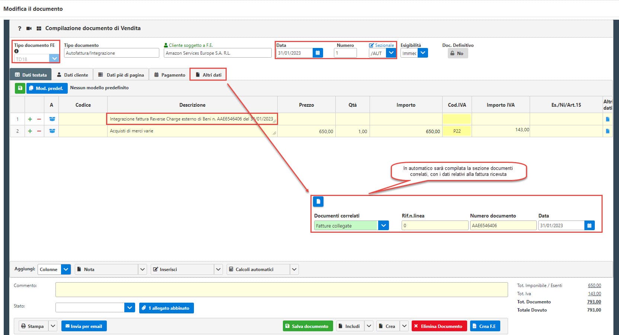
Task: Expand the Fatture collegate dropdown
Action: [x=383, y=225]
